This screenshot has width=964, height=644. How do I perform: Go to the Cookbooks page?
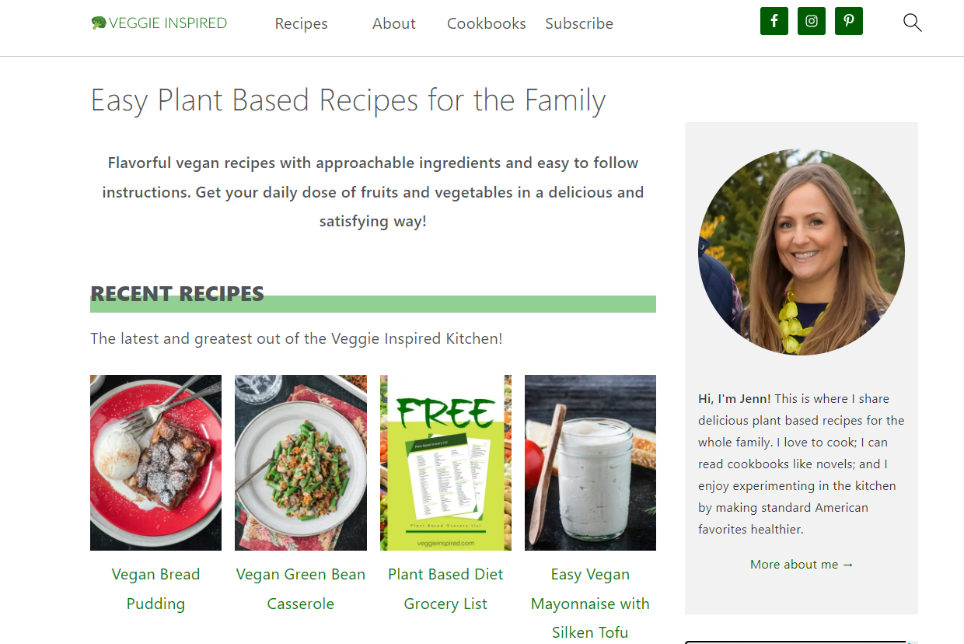click(486, 24)
